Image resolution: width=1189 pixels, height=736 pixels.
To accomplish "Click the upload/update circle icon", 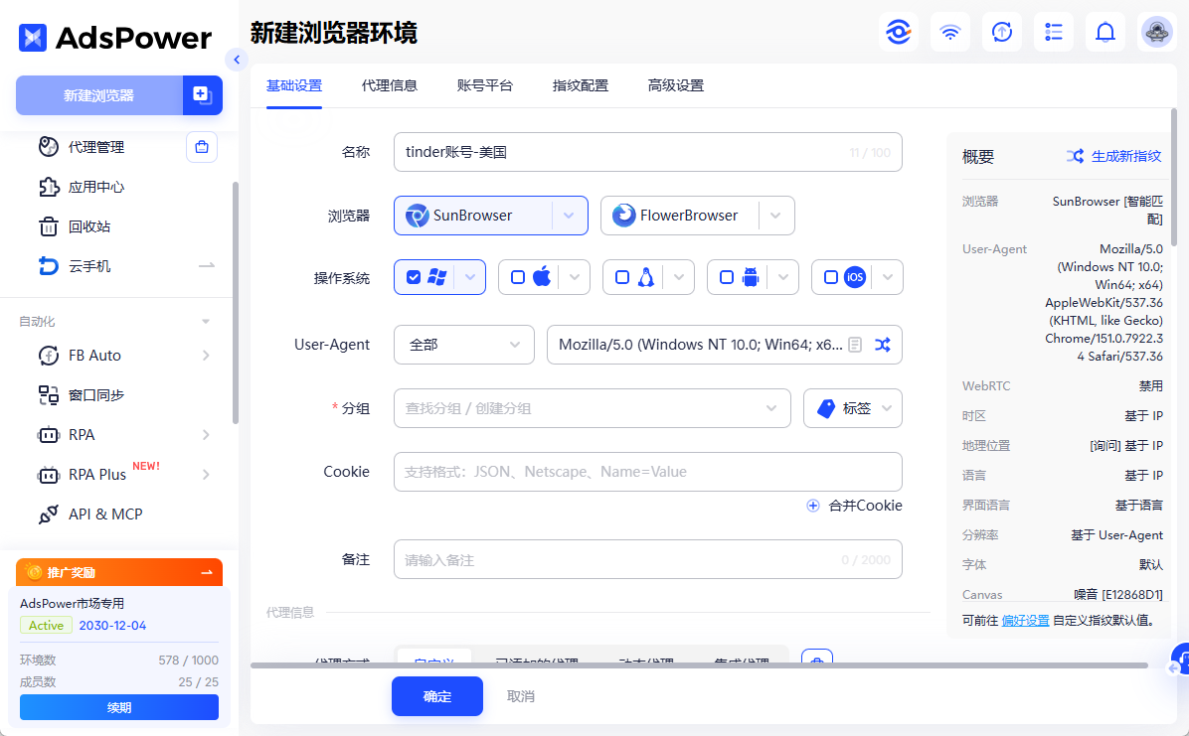I will [1002, 32].
